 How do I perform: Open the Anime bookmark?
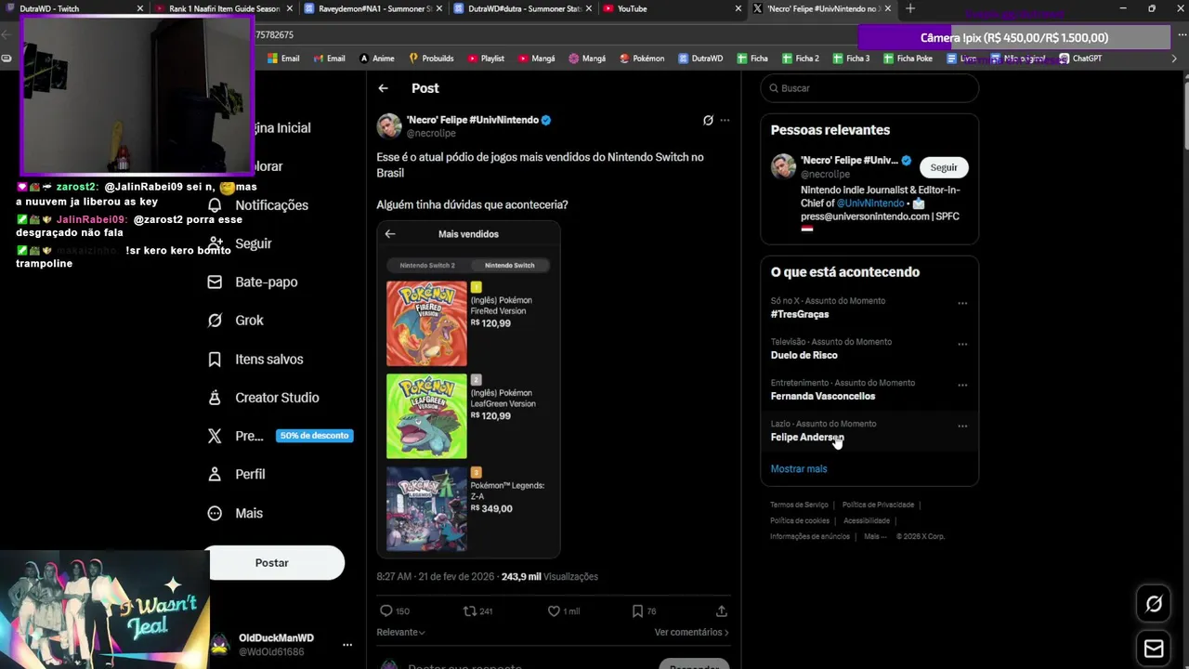click(x=377, y=59)
